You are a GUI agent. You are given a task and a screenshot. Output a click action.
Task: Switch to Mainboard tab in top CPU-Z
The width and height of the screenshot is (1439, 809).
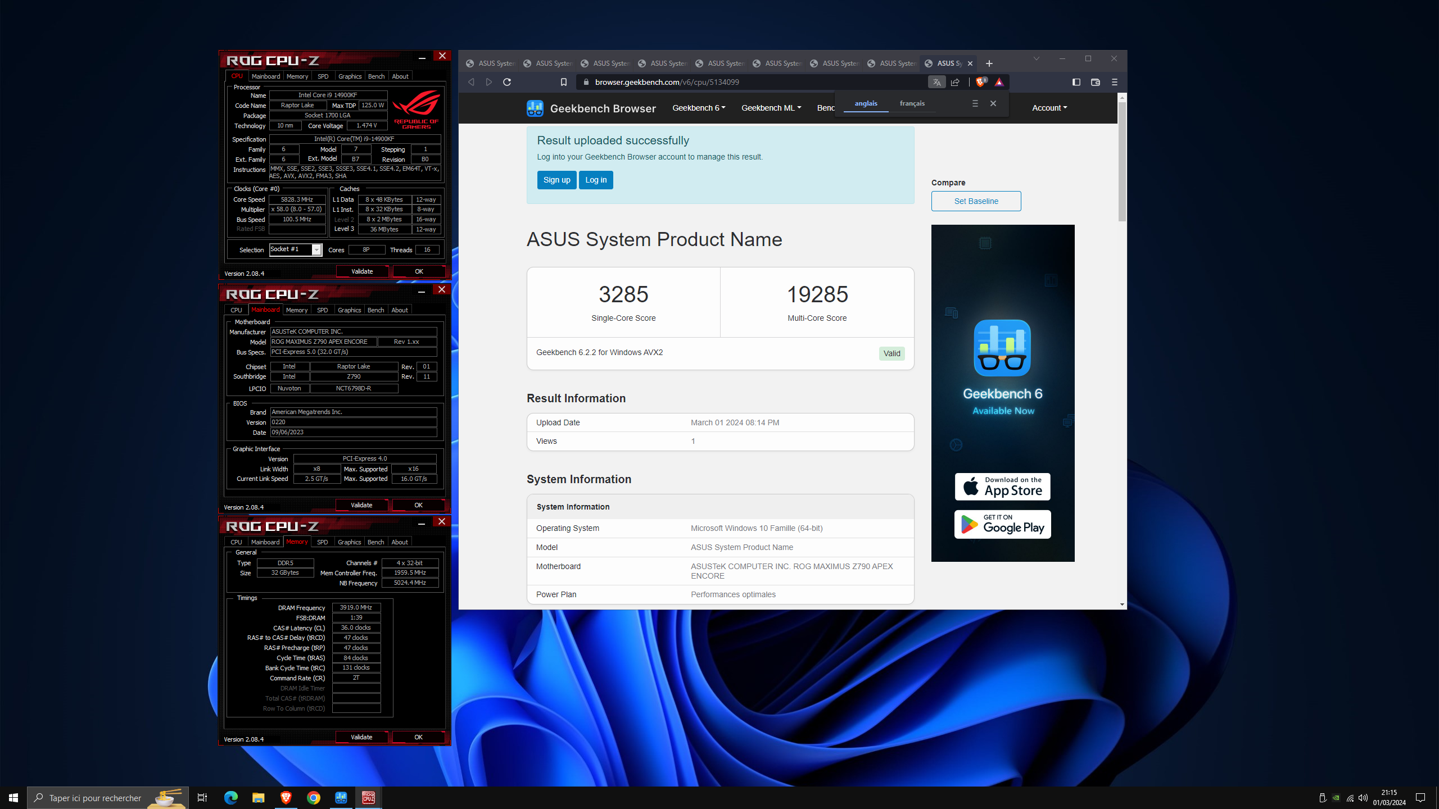coord(266,76)
